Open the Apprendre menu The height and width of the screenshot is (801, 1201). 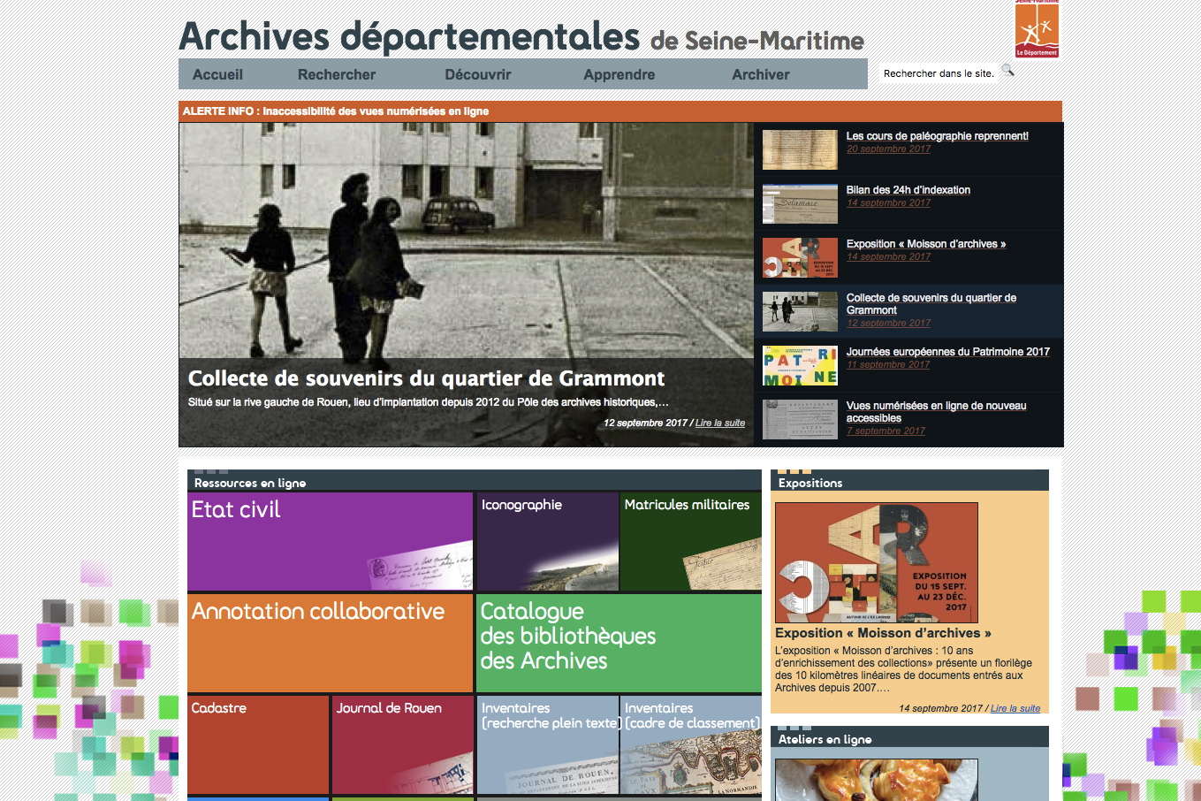click(620, 75)
